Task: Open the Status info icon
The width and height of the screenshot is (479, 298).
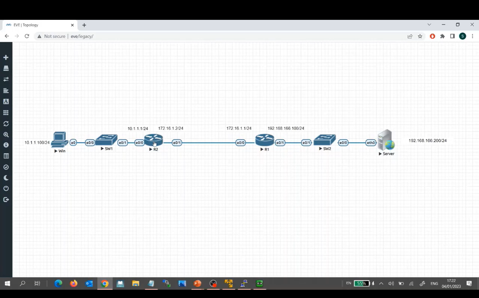Action: click(x=6, y=145)
